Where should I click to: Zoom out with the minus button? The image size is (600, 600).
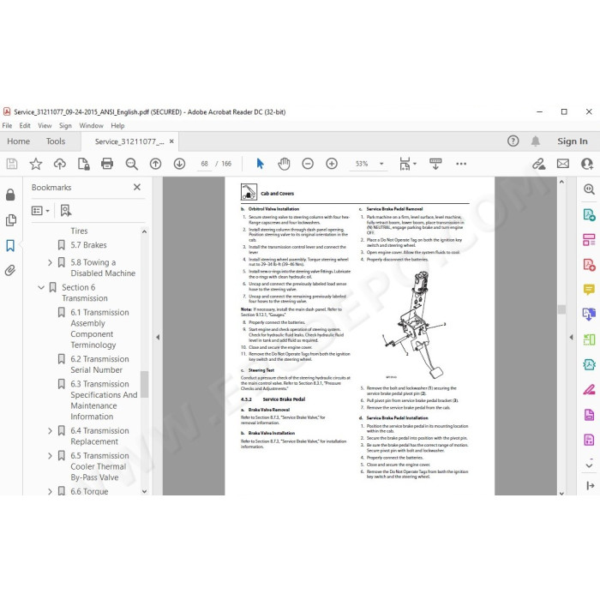pos(308,164)
